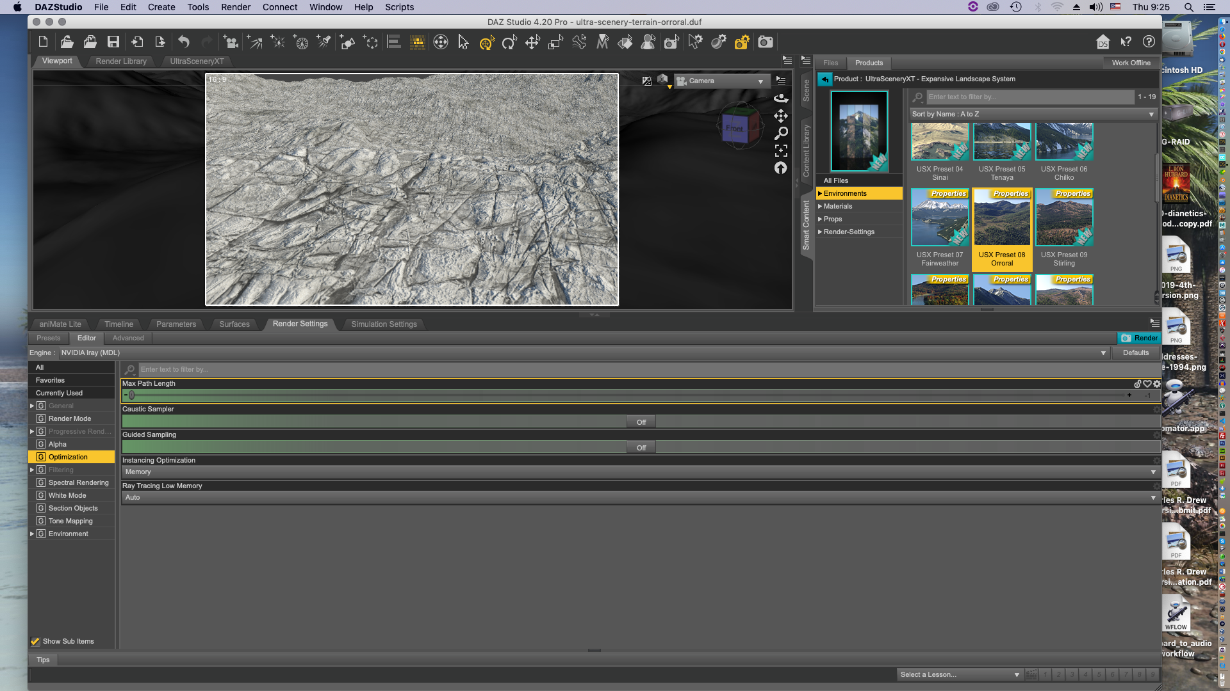Expand the Environment render settings group
1230x691 pixels.
[x=32, y=534]
